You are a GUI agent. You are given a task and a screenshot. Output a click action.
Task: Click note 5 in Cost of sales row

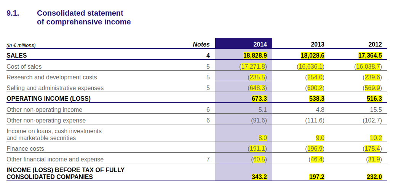point(208,67)
